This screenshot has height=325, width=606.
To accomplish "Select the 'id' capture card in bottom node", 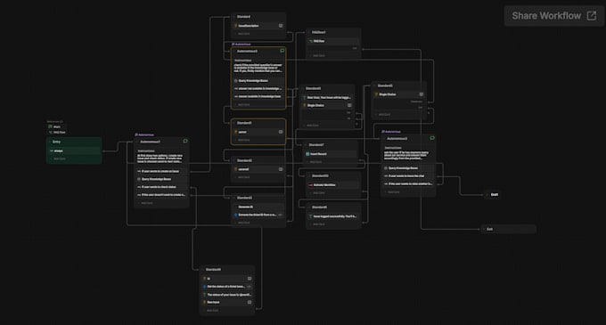I will coord(227,279).
